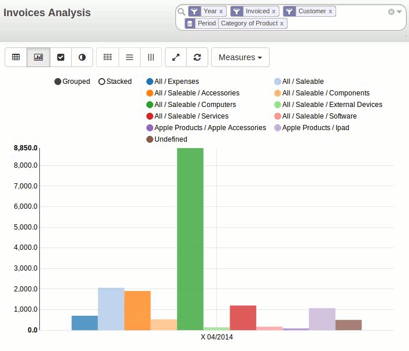Select the bar chart view icon
Image resolution: width=409 pixels, height=351 pixels.
pyautogui.click(x=39, y=57)
